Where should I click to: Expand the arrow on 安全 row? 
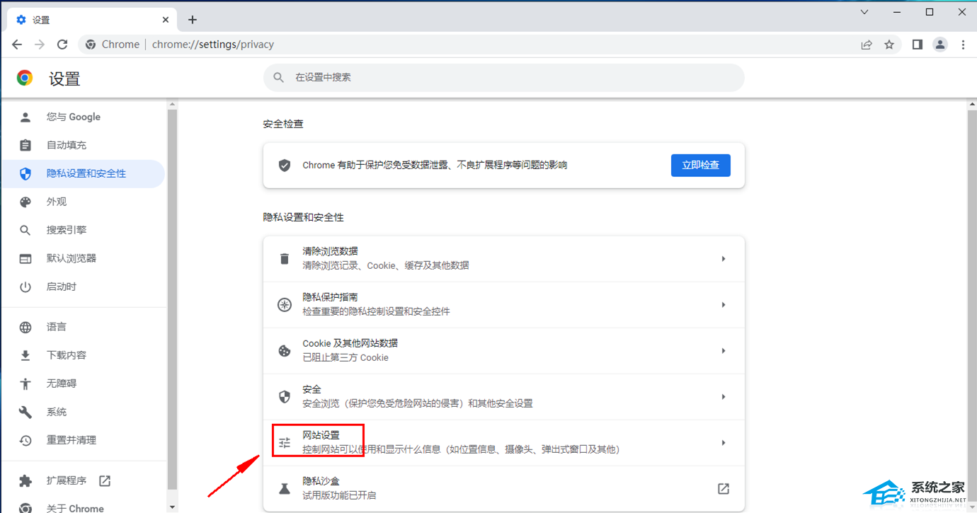[724, 397]
